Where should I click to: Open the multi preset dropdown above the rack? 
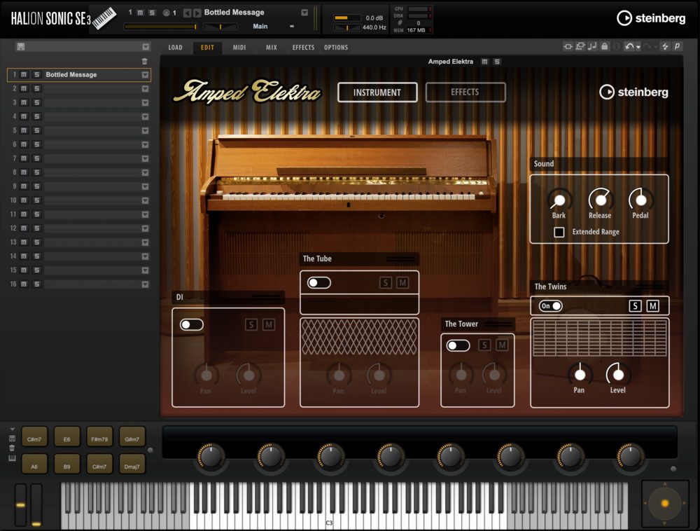click(x=146, y=46)
